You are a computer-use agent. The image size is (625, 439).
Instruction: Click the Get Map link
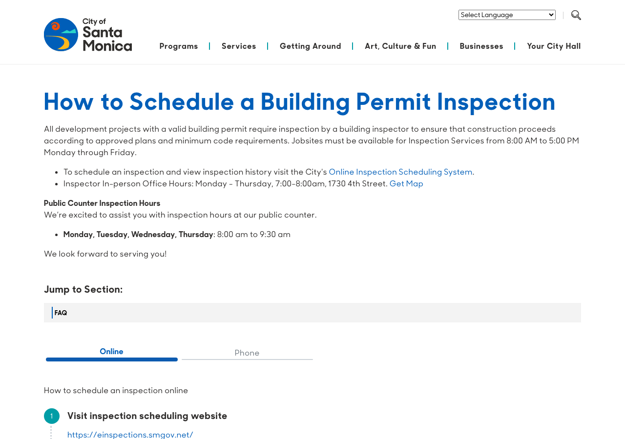coord(406,183)
